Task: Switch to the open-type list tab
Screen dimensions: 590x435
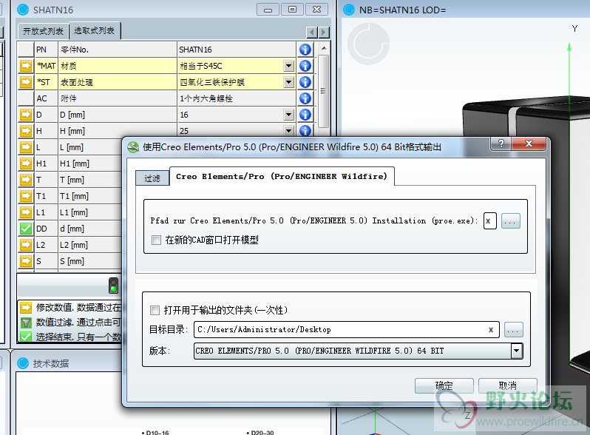Action: tap(43, 31)
